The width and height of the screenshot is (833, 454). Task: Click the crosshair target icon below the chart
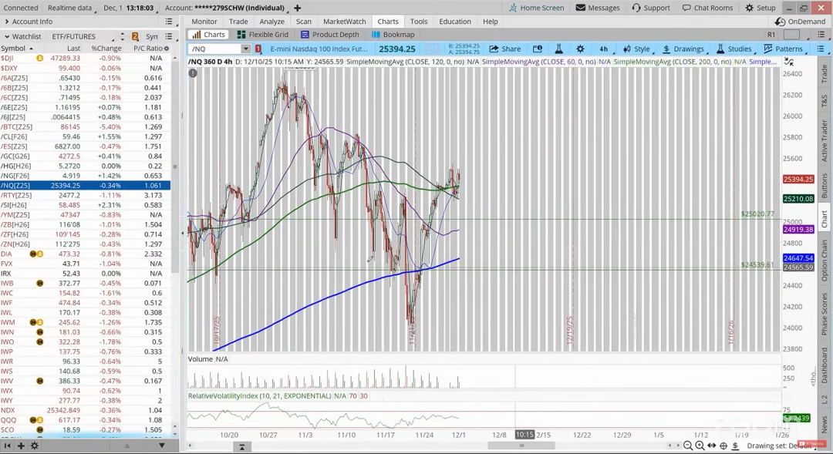coord(723,446)
